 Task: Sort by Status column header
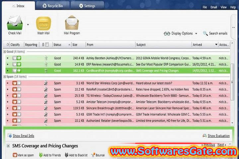tap(62, 45)
